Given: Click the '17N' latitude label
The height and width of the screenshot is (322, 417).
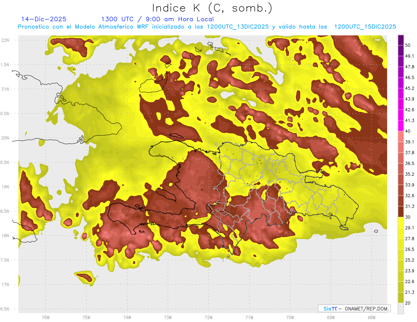Looking at the screenshot, I should click(5, 285).
